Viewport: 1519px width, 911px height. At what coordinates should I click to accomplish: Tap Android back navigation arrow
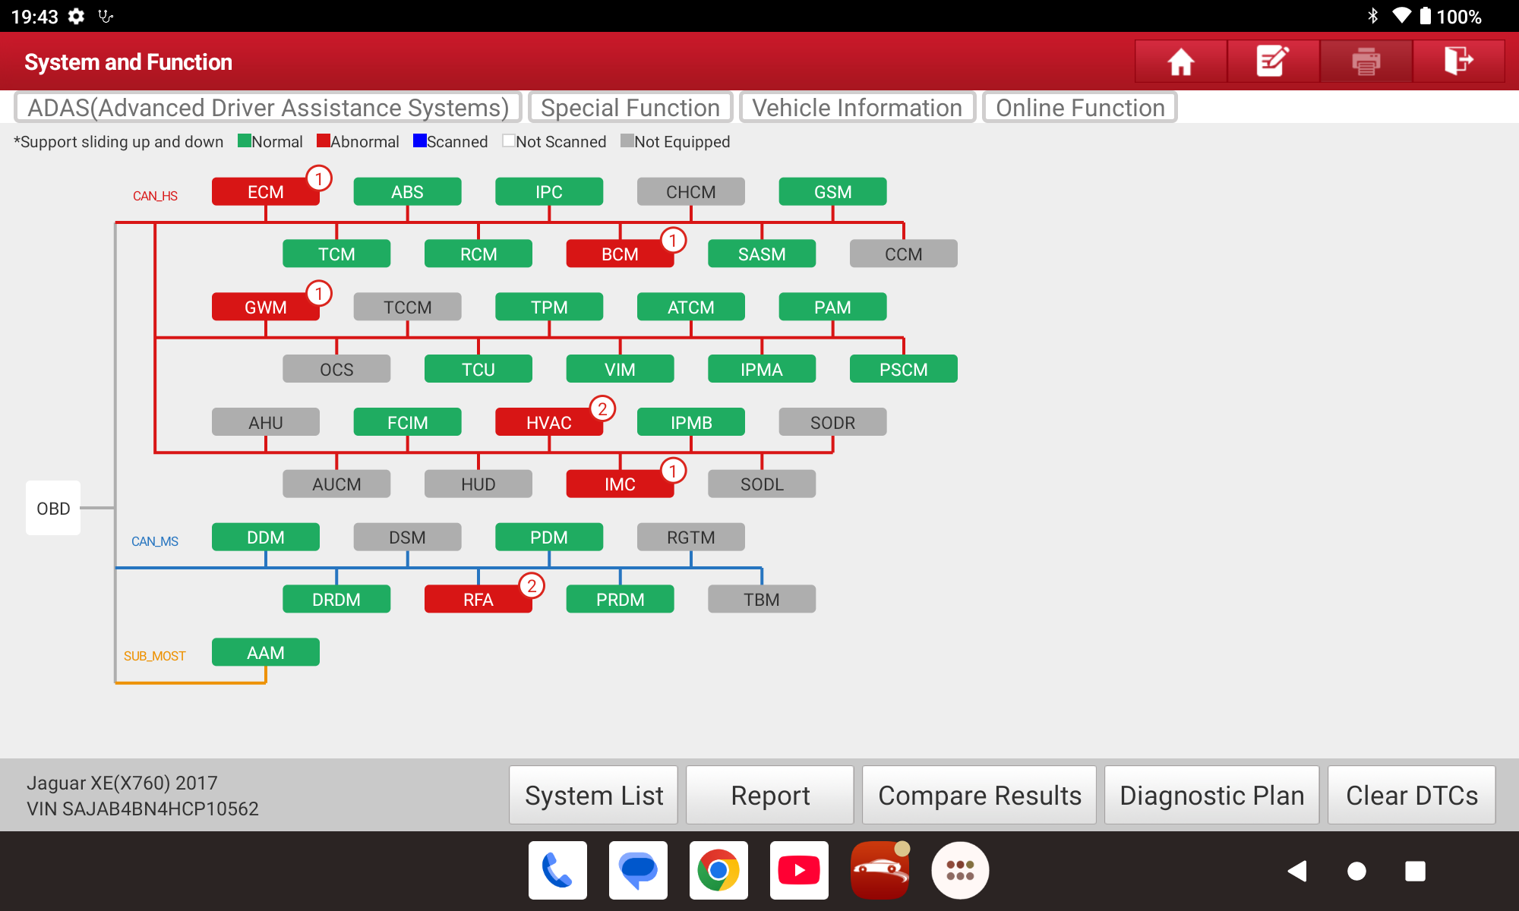click(1297, 871)
